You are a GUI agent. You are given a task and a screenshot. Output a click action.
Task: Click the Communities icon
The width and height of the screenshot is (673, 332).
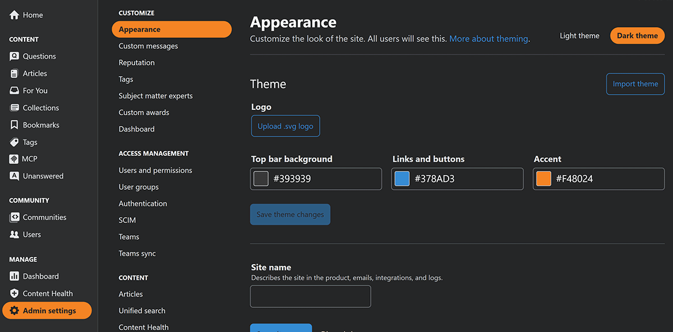click(15, 217)
